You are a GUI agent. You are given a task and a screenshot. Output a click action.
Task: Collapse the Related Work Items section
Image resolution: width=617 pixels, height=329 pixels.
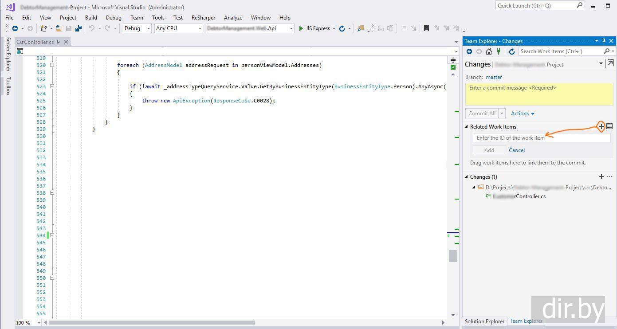pos(467,127)
